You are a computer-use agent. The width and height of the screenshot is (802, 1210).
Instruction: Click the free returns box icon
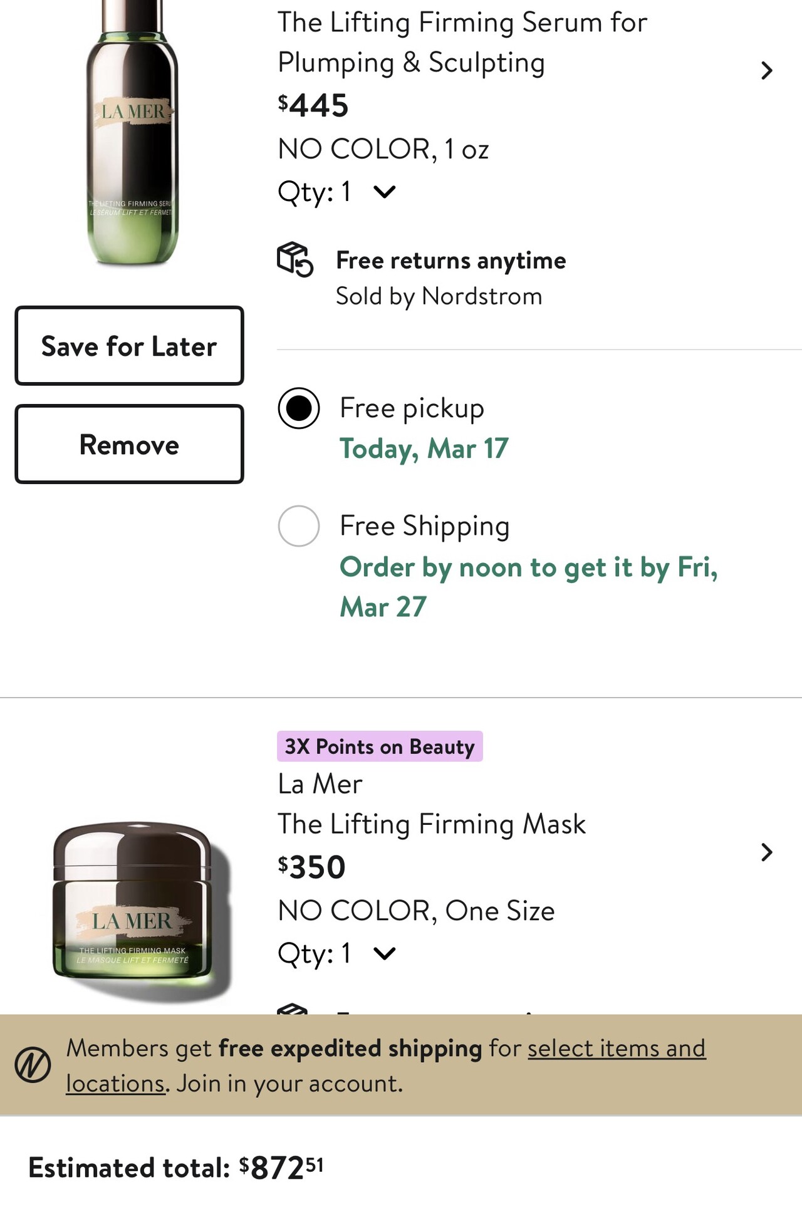(294, 259)
